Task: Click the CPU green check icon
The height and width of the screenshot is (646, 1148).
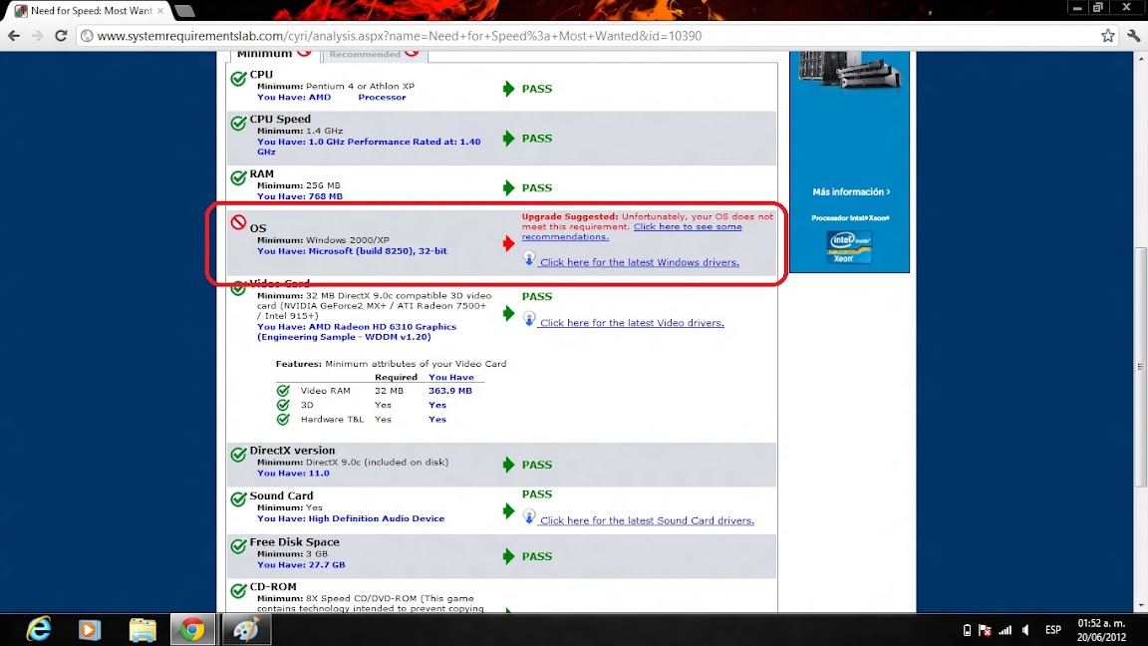Action: [239, 79]
